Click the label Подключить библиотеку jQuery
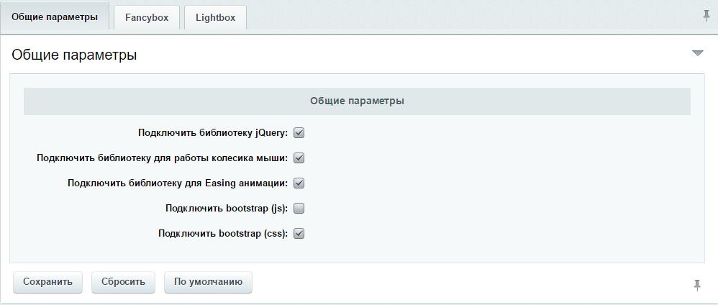Viewport: 718px width, 305px height. (213, 133)
